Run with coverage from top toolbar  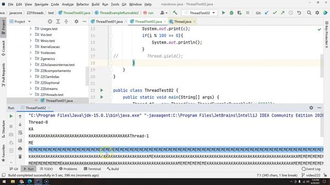click(x=239, y=13)
